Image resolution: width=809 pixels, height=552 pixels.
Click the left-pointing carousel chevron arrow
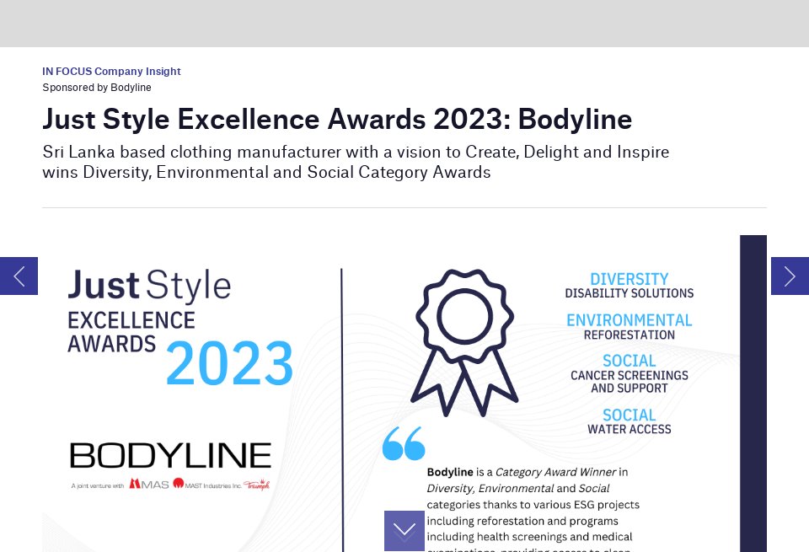(x=19, y=276)
